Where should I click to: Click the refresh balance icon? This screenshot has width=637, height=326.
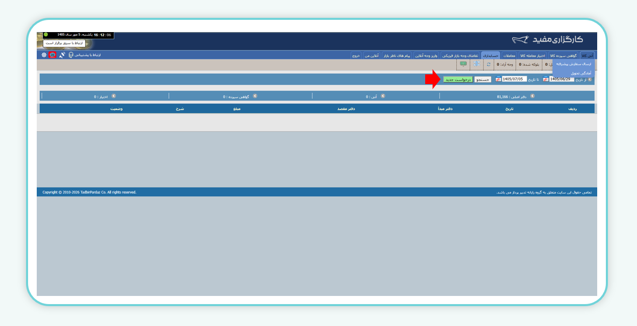(488, 64)
